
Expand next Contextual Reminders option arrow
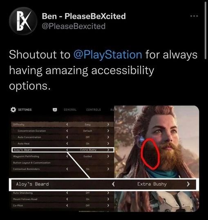108,169
